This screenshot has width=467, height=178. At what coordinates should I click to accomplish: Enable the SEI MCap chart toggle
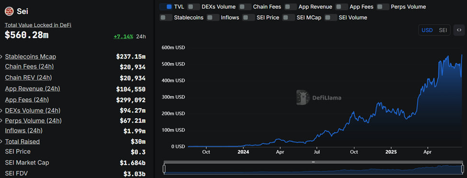289,18
